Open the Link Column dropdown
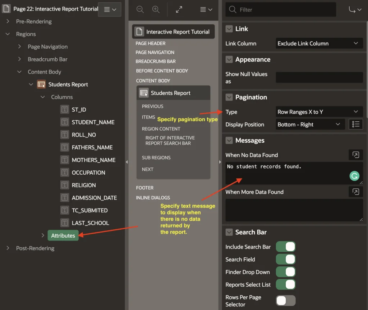 [319, 43]
